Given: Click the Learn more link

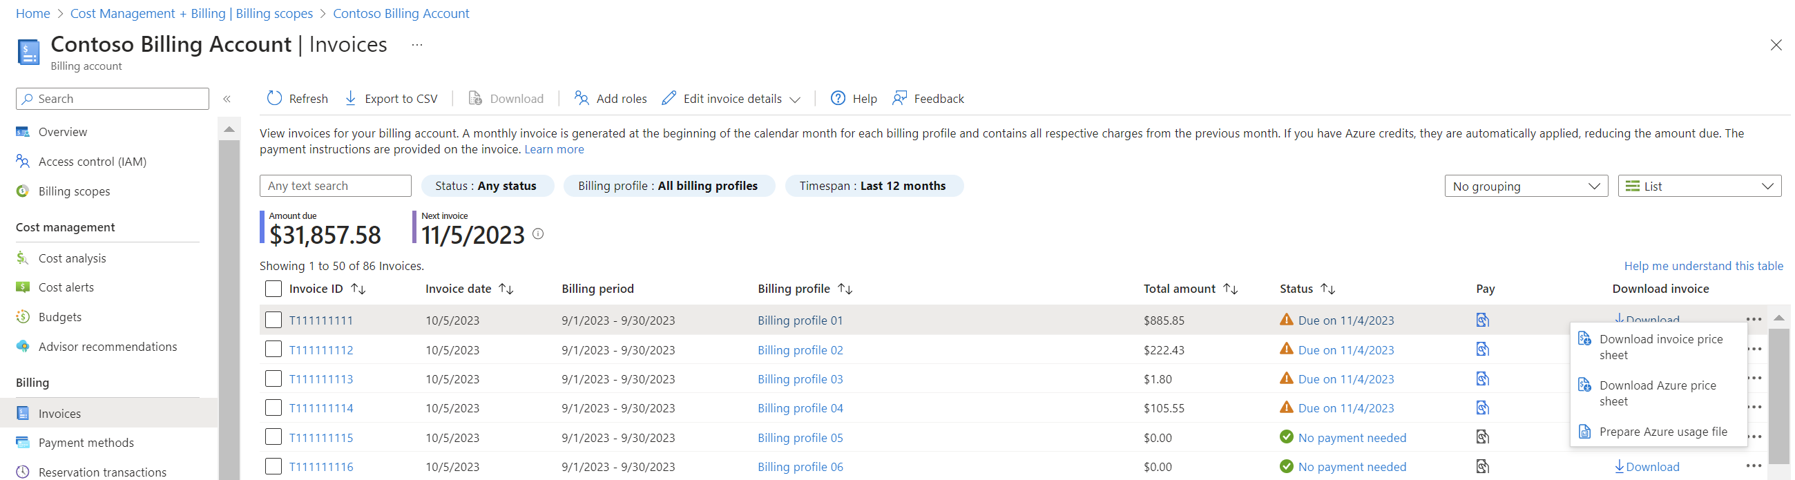Looking at the screenshot, I should [x=554, y=149].
